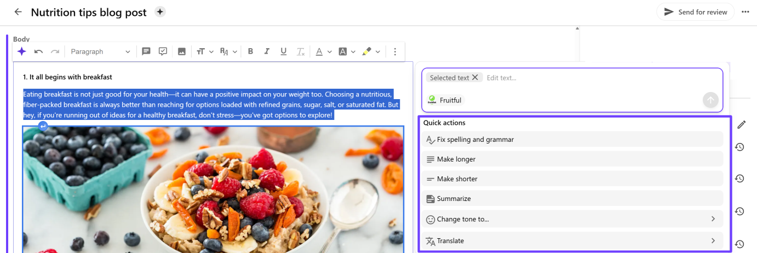Click the breakfast bowl image
Viewport: 757px width, 253px height.
213,189
